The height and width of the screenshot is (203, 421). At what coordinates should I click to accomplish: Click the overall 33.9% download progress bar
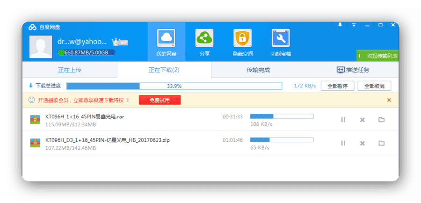[x=174, y=86]
